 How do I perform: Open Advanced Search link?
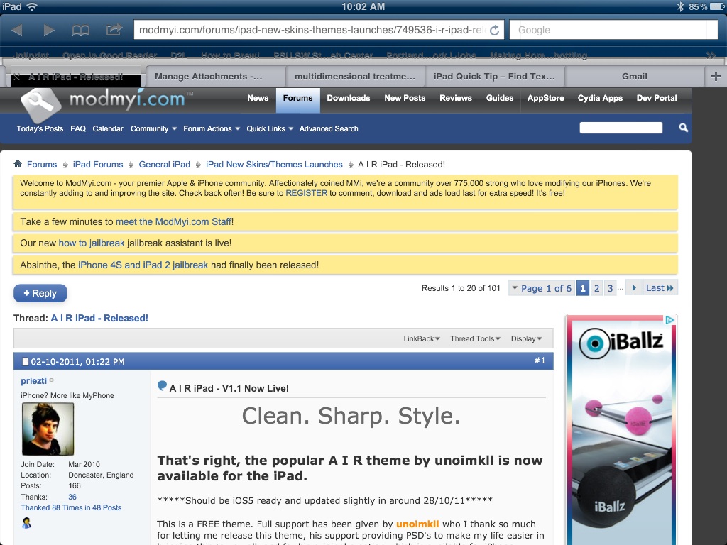[329, 129]
